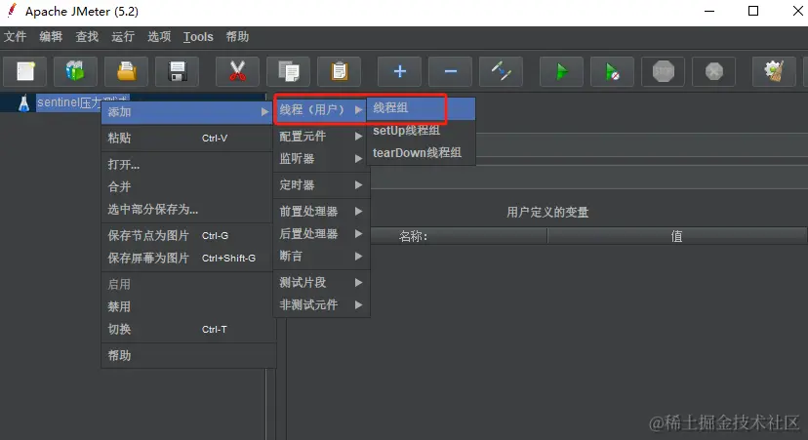Click the Clear results broom icon

[774, 71]
